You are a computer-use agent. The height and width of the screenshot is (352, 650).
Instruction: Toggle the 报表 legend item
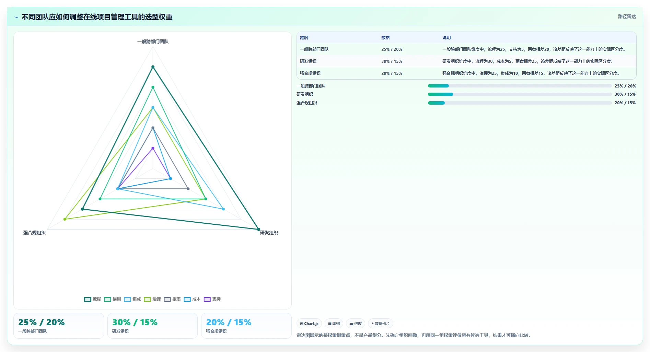click(x=172, y=299)
